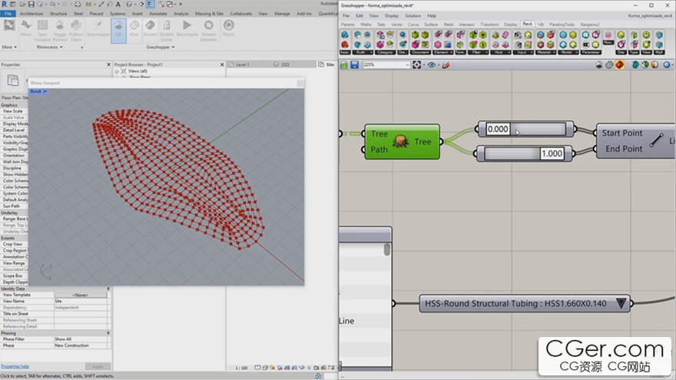Viewport: 676px width, 380px height.
Task: Expand the Grasshopper panel dropdown in the ribbon
Action: (161, 47)
